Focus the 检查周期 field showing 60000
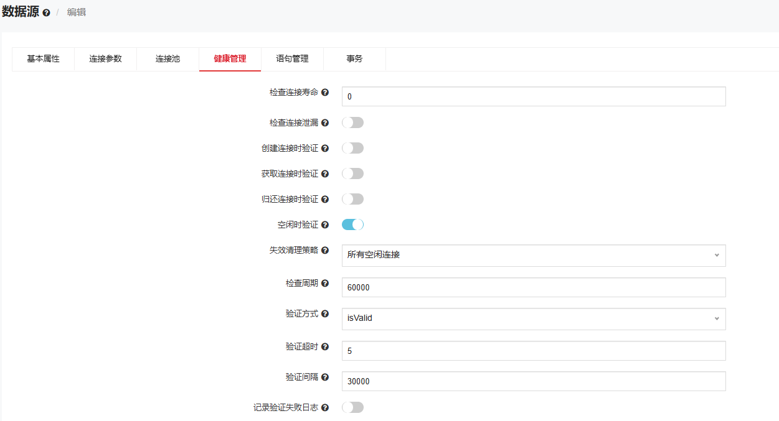 (534, 287)
